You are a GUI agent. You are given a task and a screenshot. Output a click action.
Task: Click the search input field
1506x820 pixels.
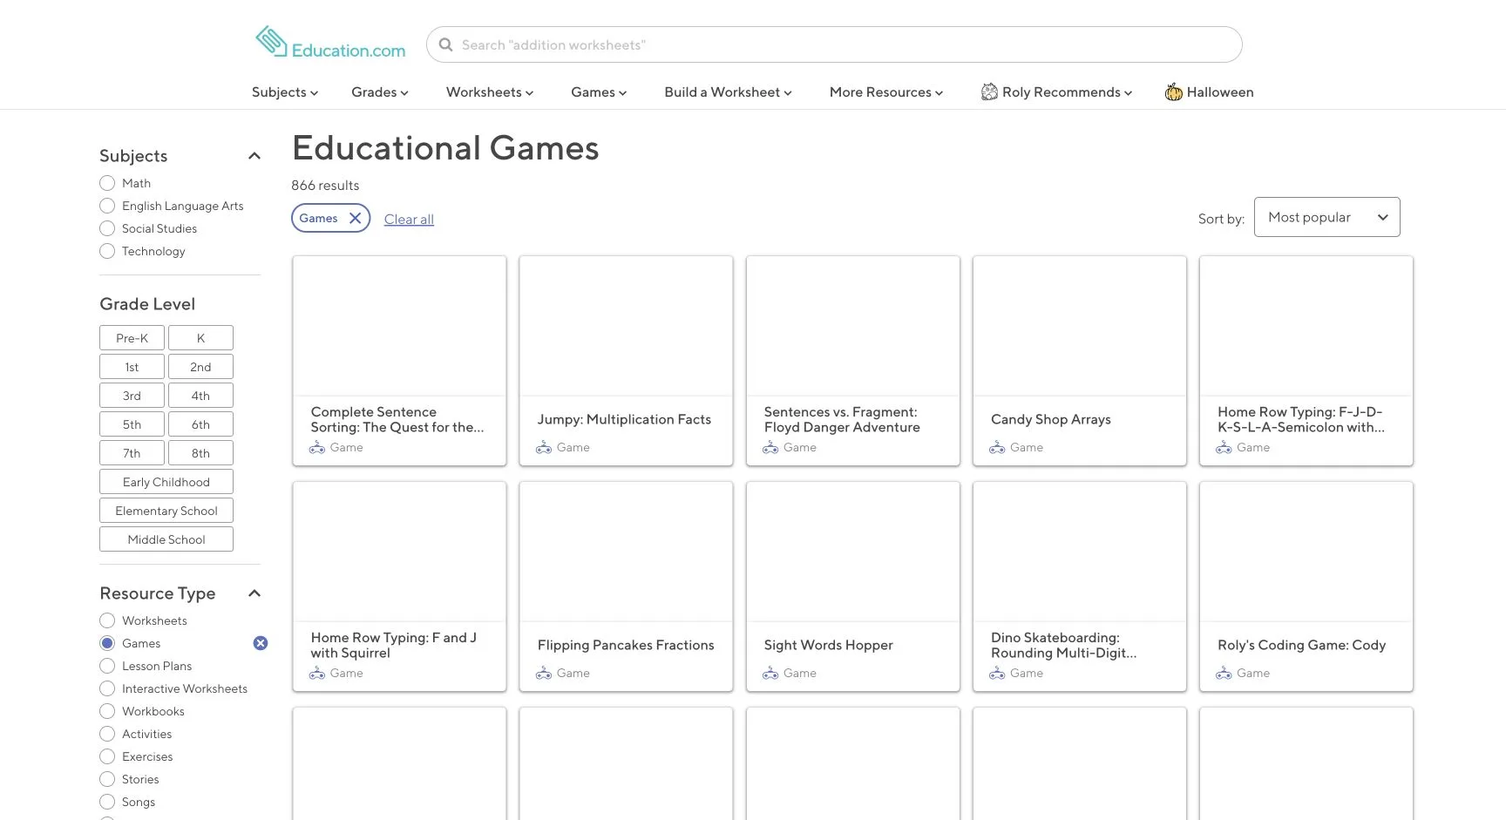pos(834,44)
